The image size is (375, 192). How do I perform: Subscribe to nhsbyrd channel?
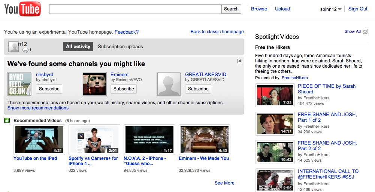49,89
